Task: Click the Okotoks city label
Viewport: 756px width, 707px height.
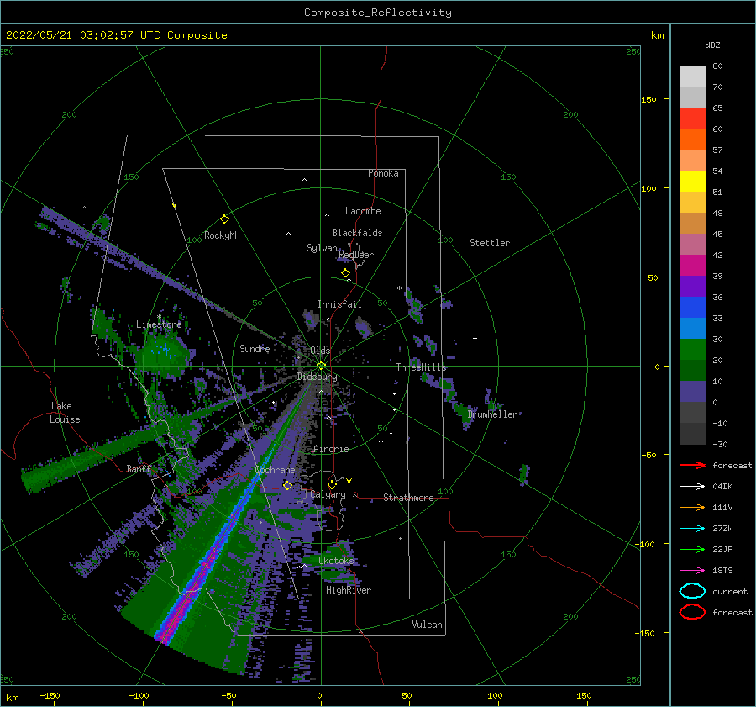Action: (x=336, y=560)
